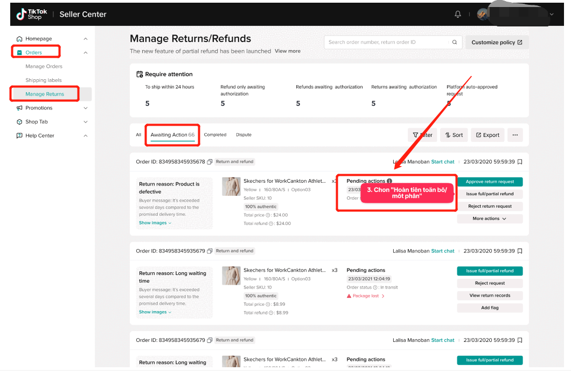This screenshot has height=371, width=571.
Task: Click the three-dot more options button
Action: point(514,135)
